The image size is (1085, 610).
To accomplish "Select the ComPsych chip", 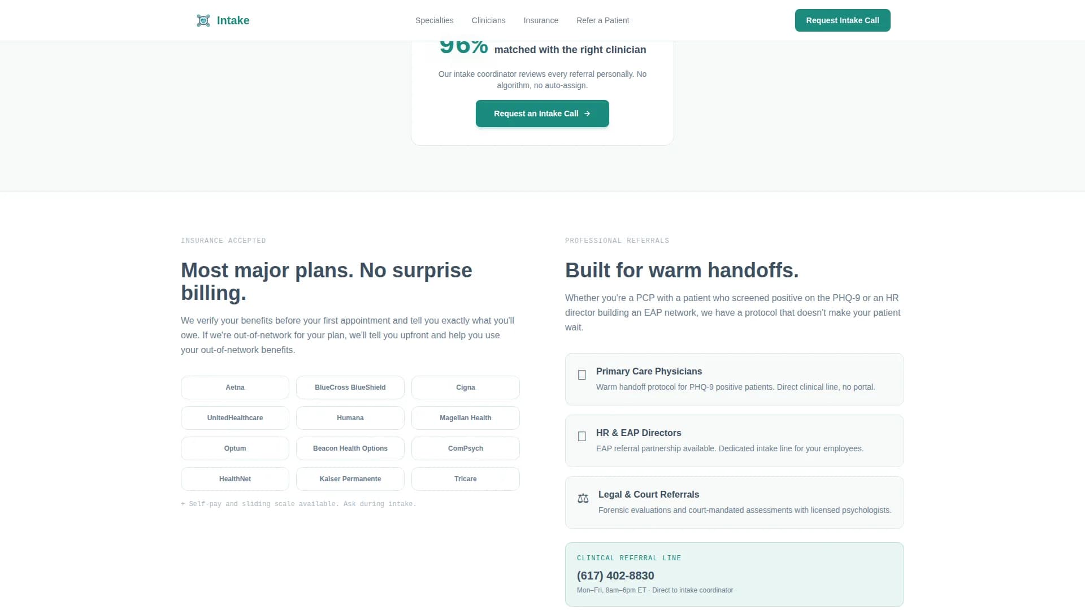I will click(466, 448).
